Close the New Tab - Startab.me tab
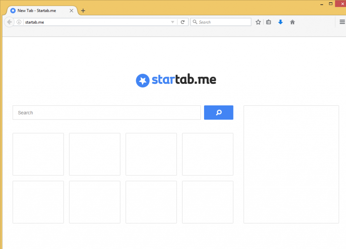Image resolution: width=346 pixels, height=249 pixels. [x=71, y=10]
